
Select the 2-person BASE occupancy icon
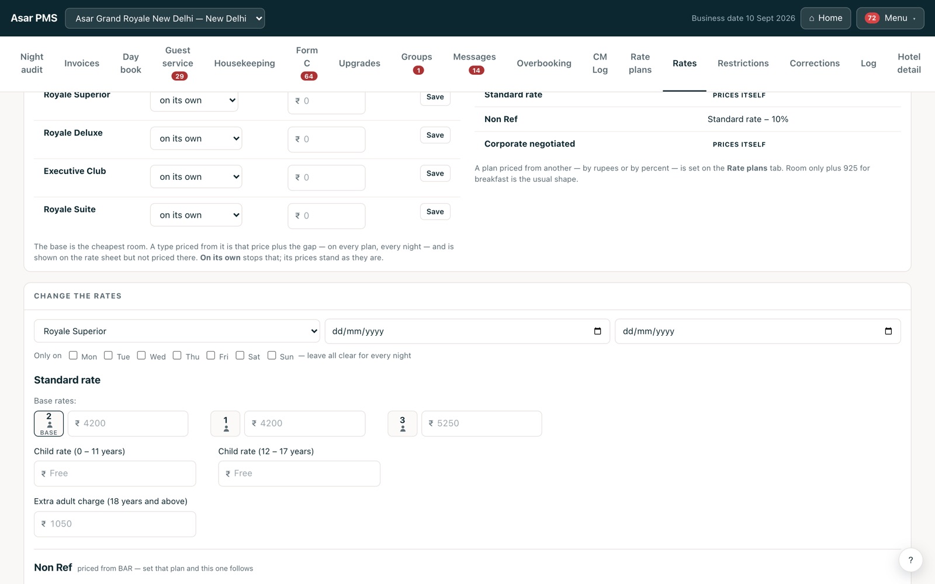click(49, 423)
